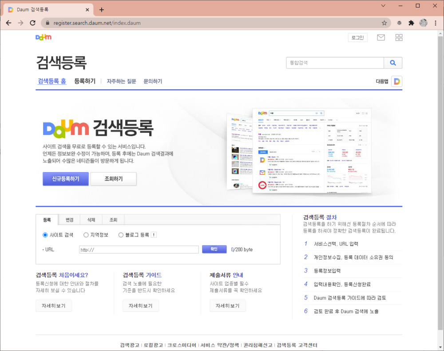
Task: Open the mail envelope icon
Action: [381, 38]
